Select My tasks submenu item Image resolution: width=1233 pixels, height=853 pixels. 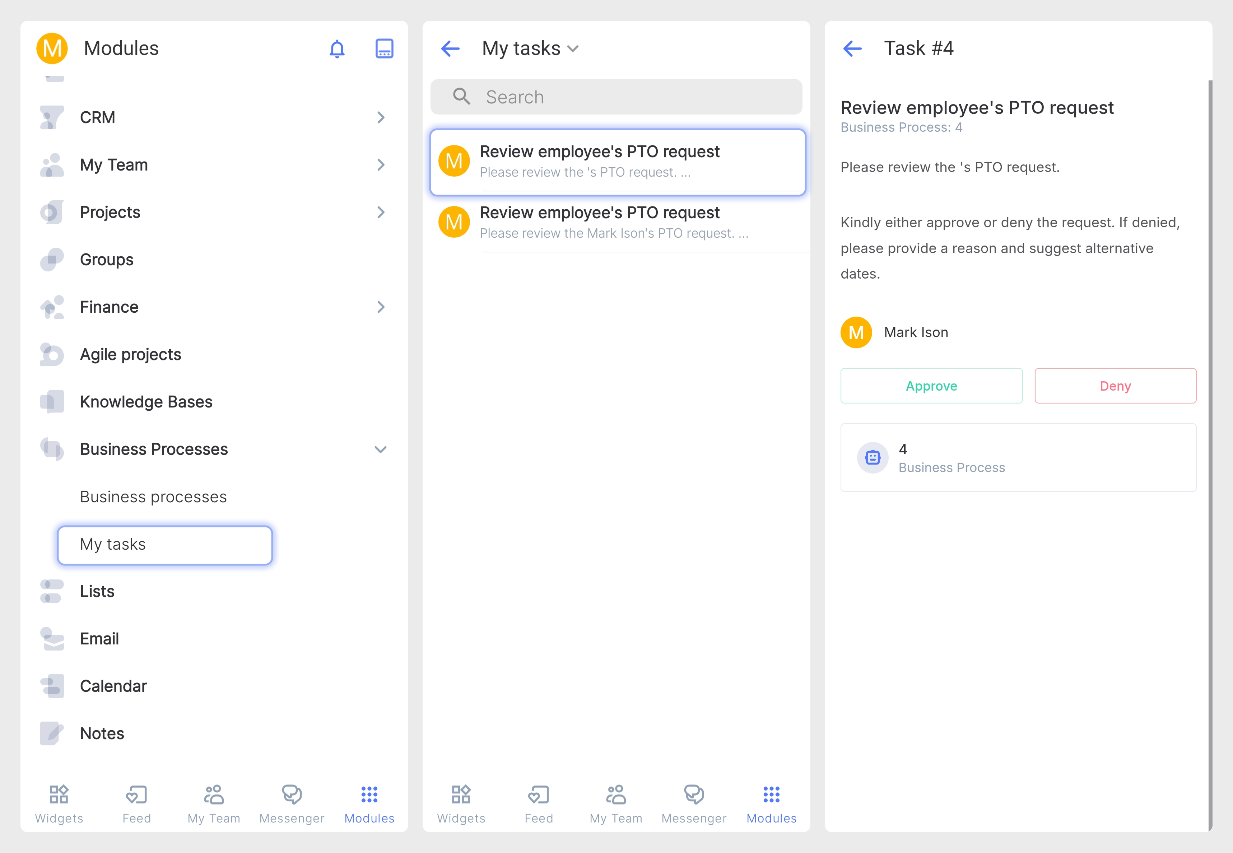[x=164, y=545]
